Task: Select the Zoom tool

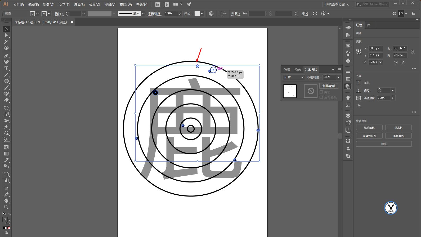Action: point(6,207)
